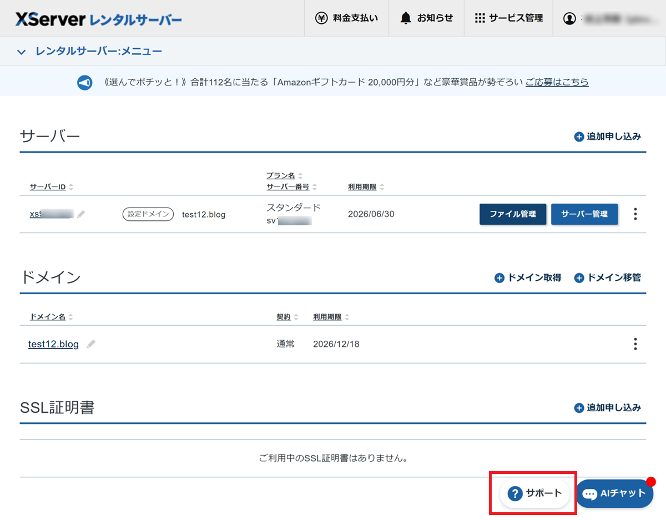Collapse the レンタルサーバー:メニュー chevron

tap(21, 51)
